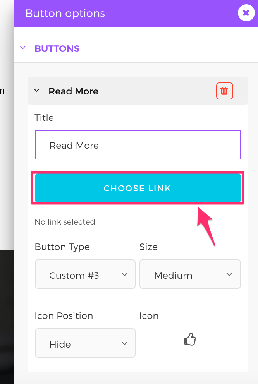Click the dark image behind the panel

[7, 310]
